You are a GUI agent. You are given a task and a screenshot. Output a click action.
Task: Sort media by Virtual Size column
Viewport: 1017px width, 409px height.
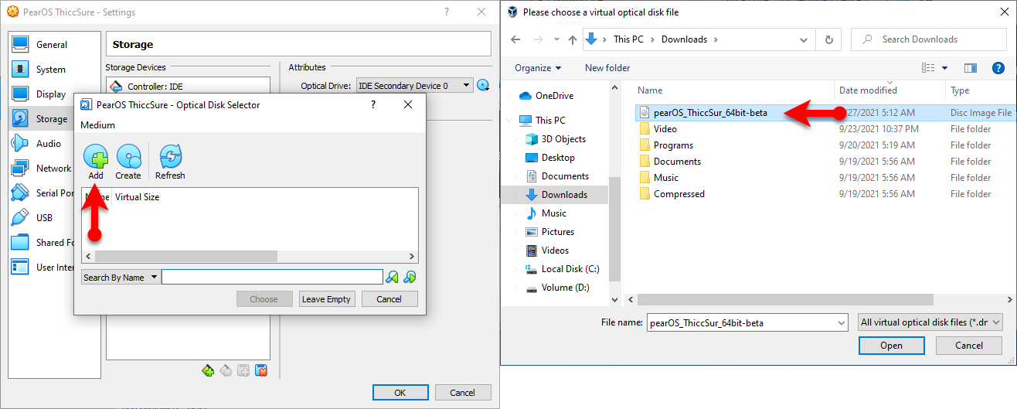coord(137,197)
